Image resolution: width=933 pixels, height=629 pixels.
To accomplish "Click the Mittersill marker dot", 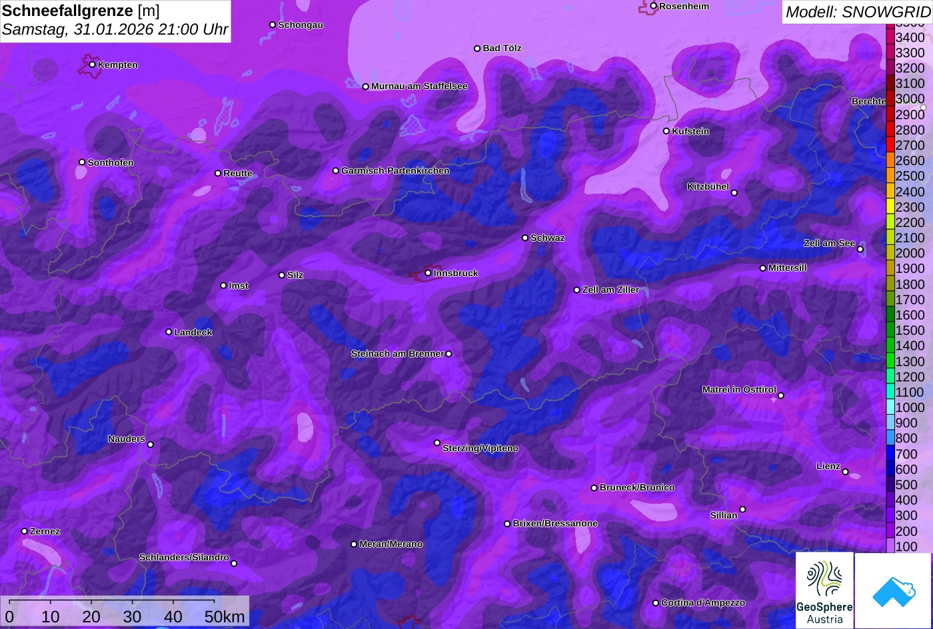I will [763, 268].
